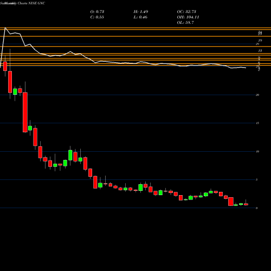Click the upper indicator axis label 13

pyautogui.click(x=260, y=51)
